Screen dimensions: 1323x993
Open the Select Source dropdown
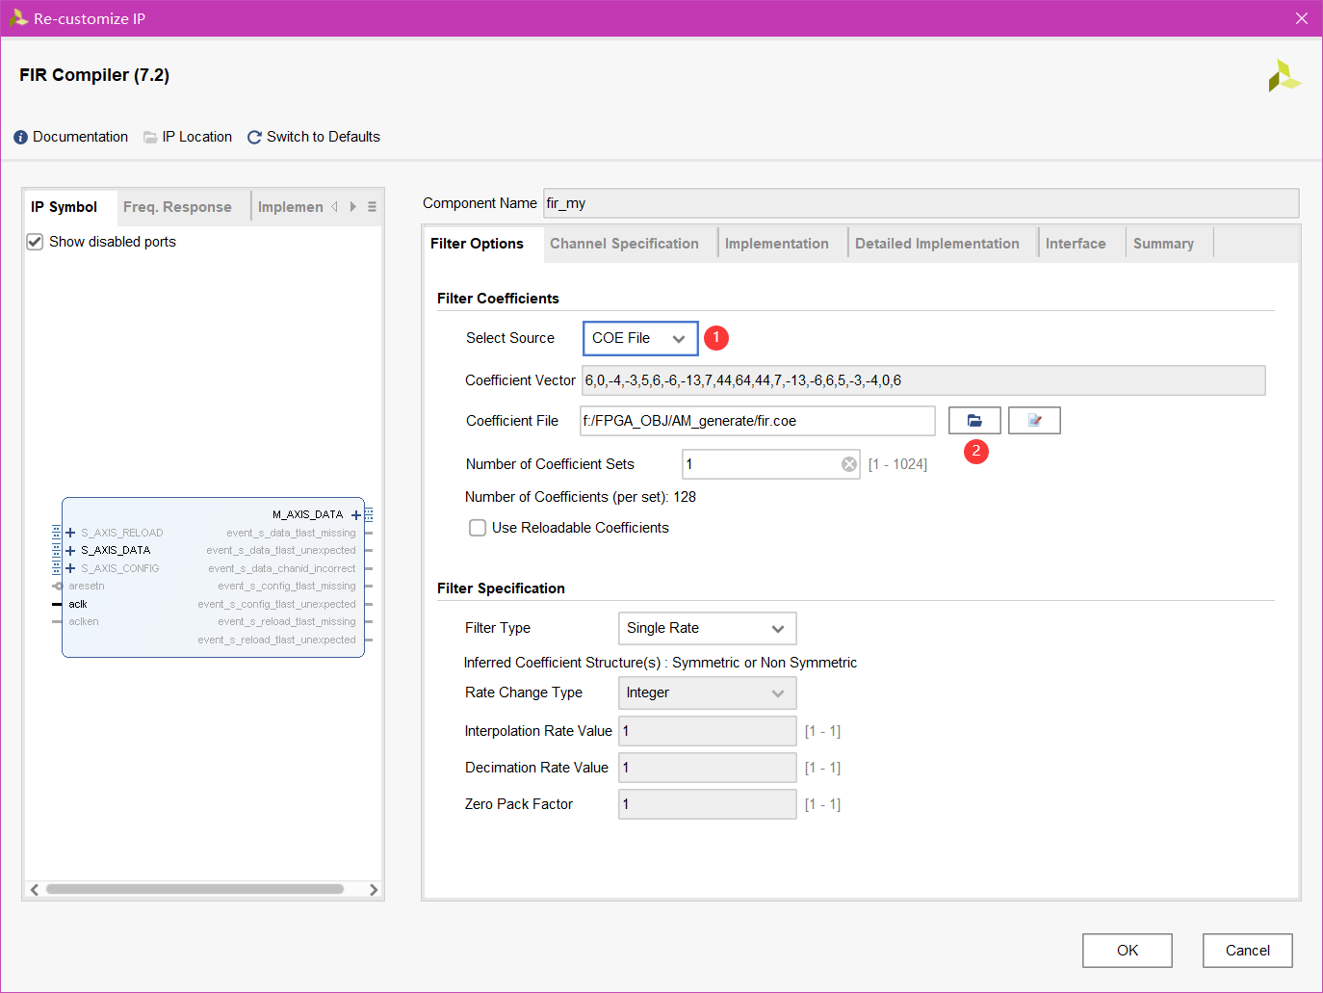click(x=640, y=338)
